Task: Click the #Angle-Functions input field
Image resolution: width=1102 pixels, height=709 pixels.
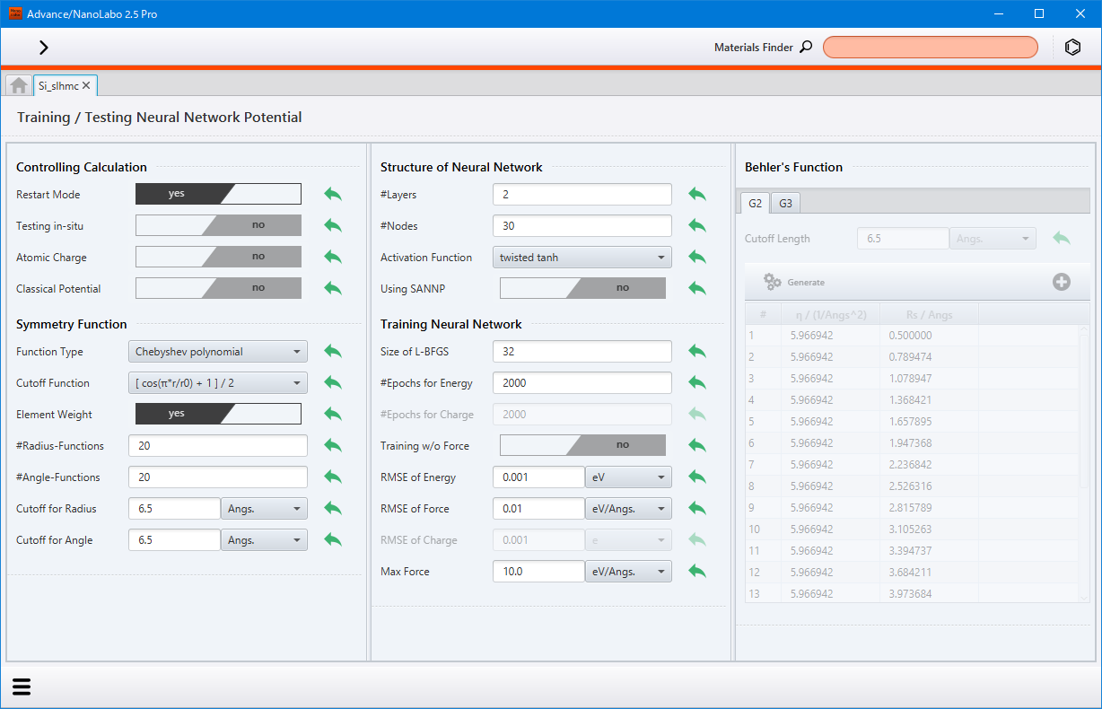Action: click(218, 477)
